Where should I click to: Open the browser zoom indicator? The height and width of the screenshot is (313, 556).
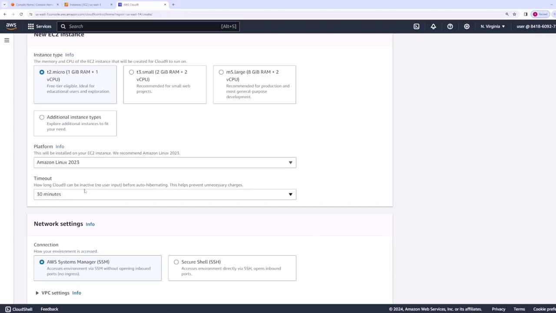point(507,14)
